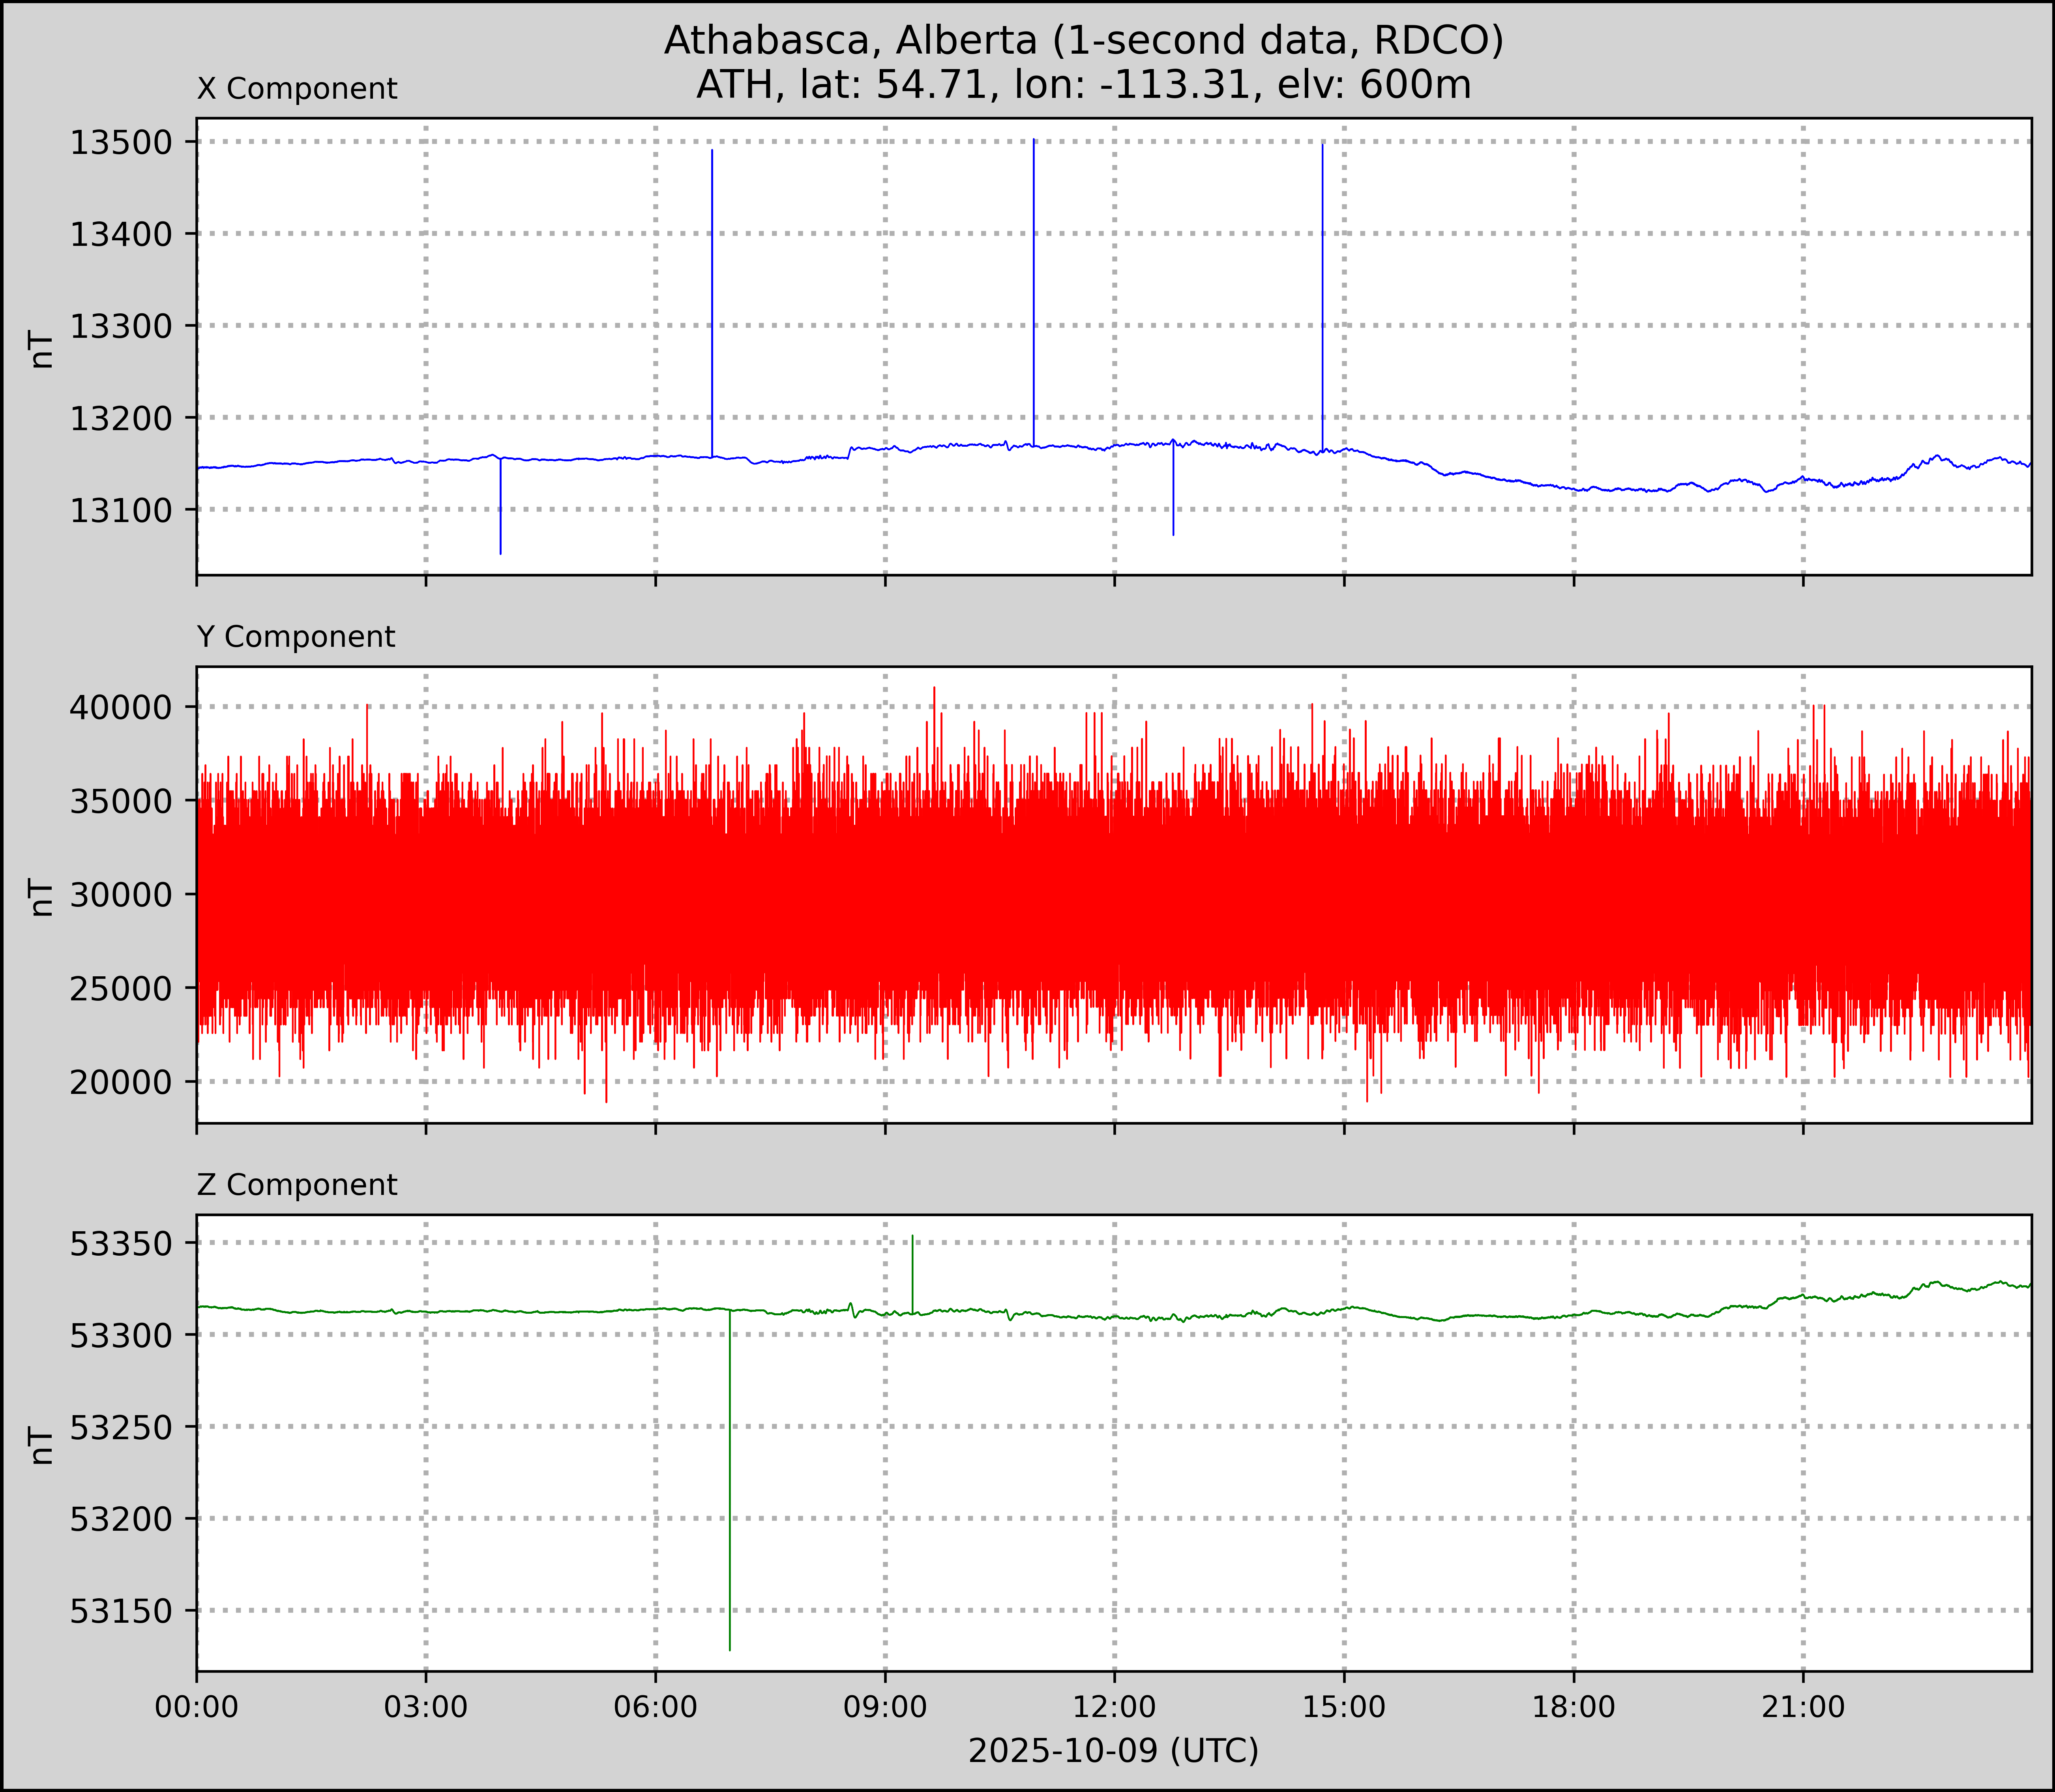Click the 13500 tick label on X axis

(x=120, y=143)
